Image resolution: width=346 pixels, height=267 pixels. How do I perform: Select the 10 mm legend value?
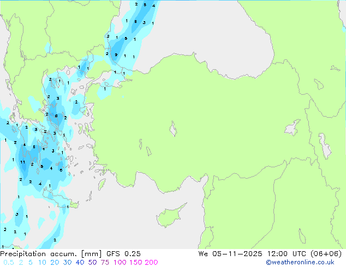pyautogui.click(x=42, y=263)
